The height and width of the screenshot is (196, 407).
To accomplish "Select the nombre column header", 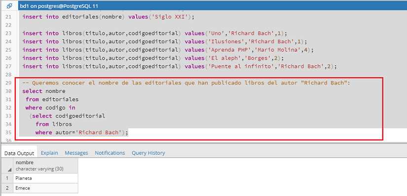I will click(x=45, y=166).
